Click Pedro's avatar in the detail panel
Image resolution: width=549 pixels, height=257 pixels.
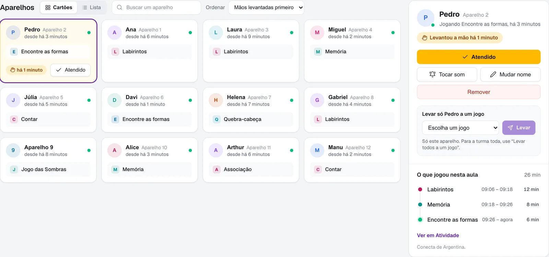click(425, 18)
